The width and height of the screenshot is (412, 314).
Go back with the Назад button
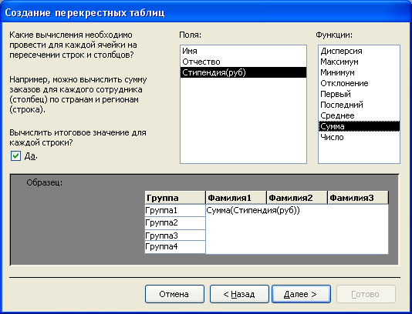pos(239,294)
